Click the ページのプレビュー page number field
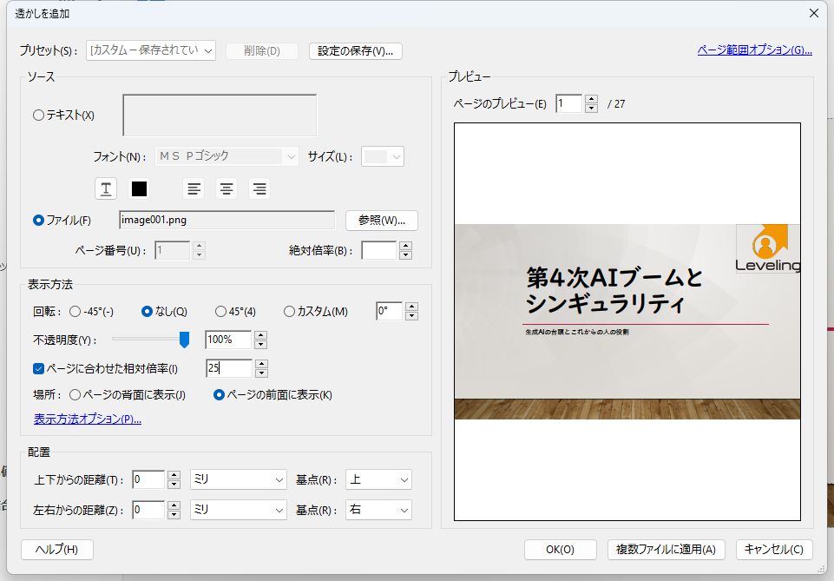834x581 pixels. tap(570, 102)
